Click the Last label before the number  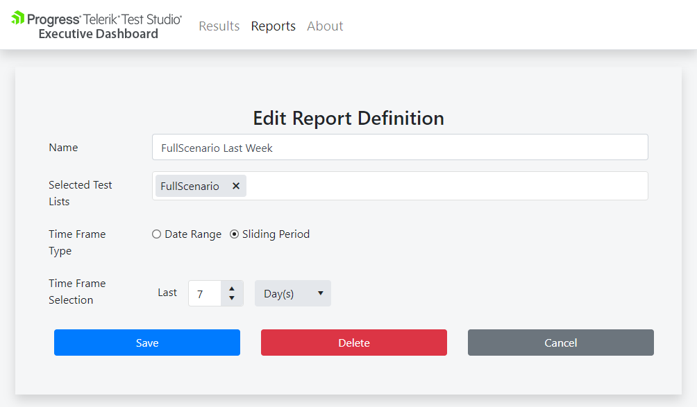pyautogui.click(x=167, y=293)
